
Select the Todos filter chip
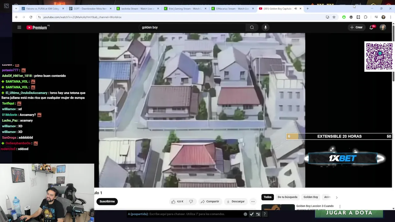tap(268, 197)
